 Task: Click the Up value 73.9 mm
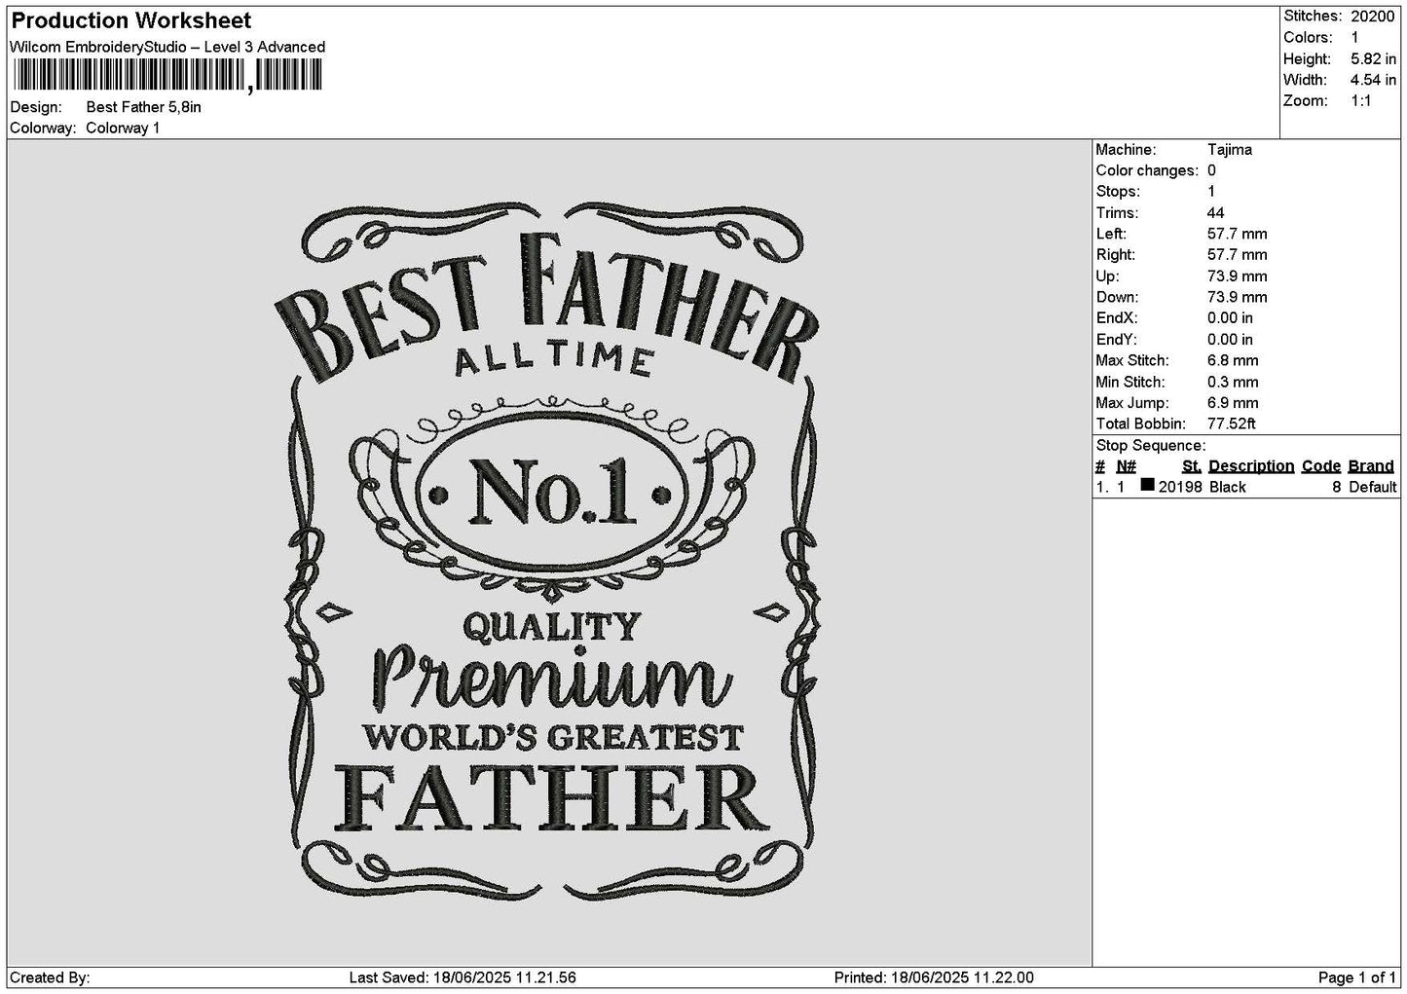point(1237,276)
